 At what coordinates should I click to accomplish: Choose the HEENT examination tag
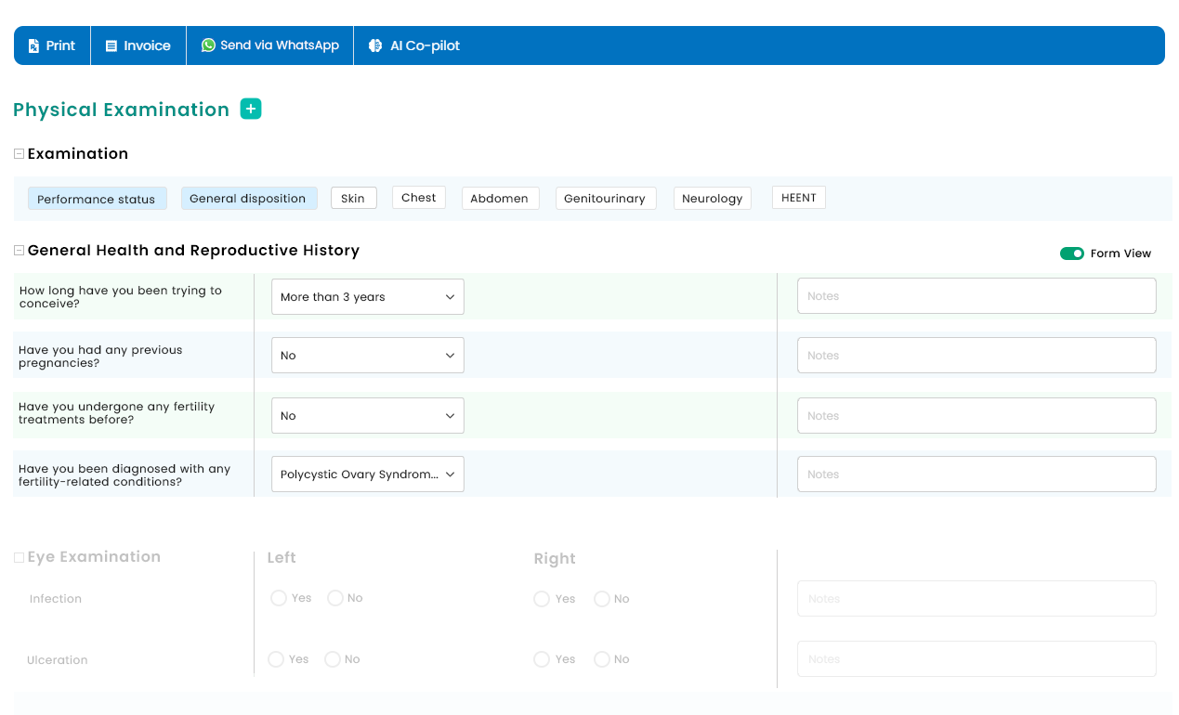pyautogui.click(x=798, y=198)
